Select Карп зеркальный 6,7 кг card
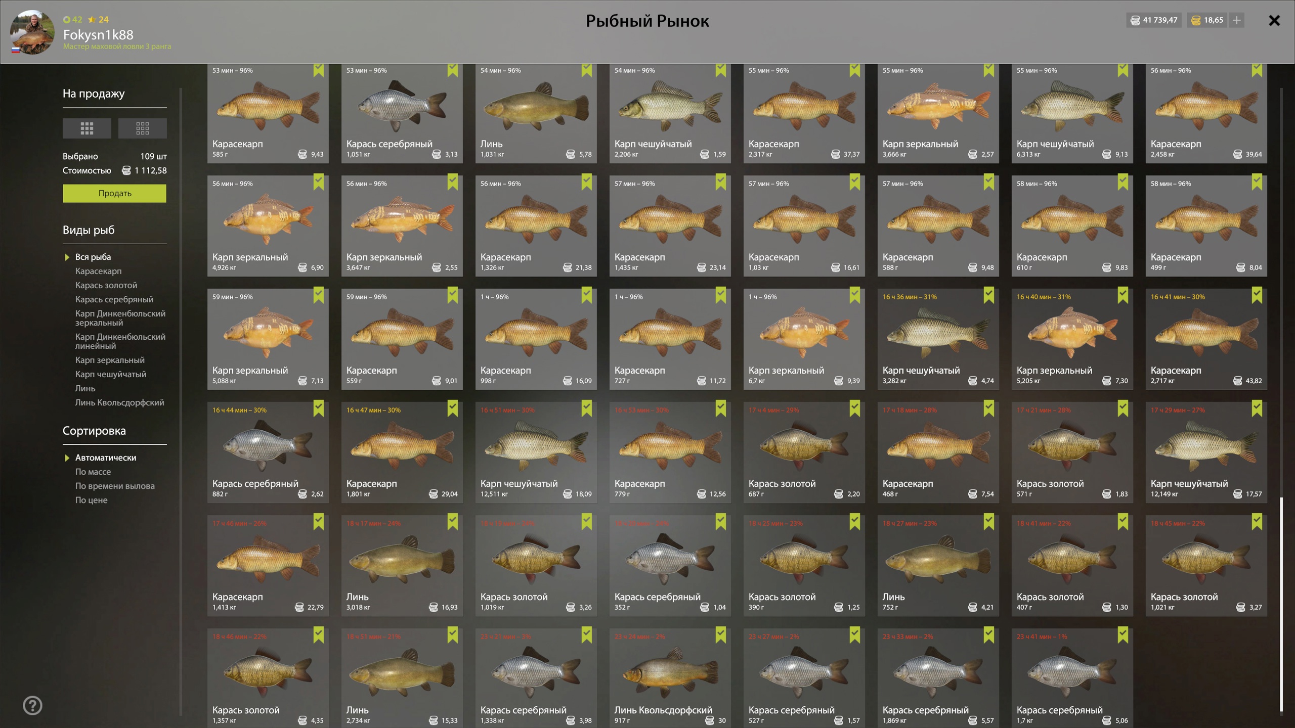 click(804, 339)
